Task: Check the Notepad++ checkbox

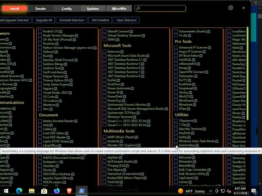Action: coord(40,162)
